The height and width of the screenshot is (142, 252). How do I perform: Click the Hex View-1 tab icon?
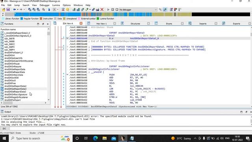[x=89, y=24]
